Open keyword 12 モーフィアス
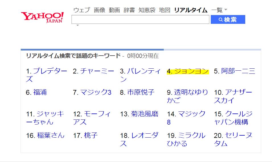The width and height of the screenshot is (272, 162). [92, 118]
